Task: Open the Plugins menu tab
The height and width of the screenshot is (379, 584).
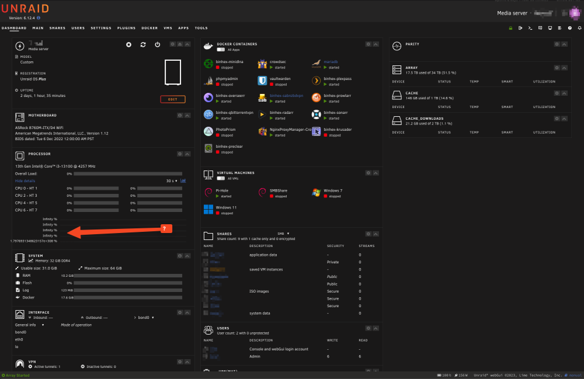Action: click(126, 28)
